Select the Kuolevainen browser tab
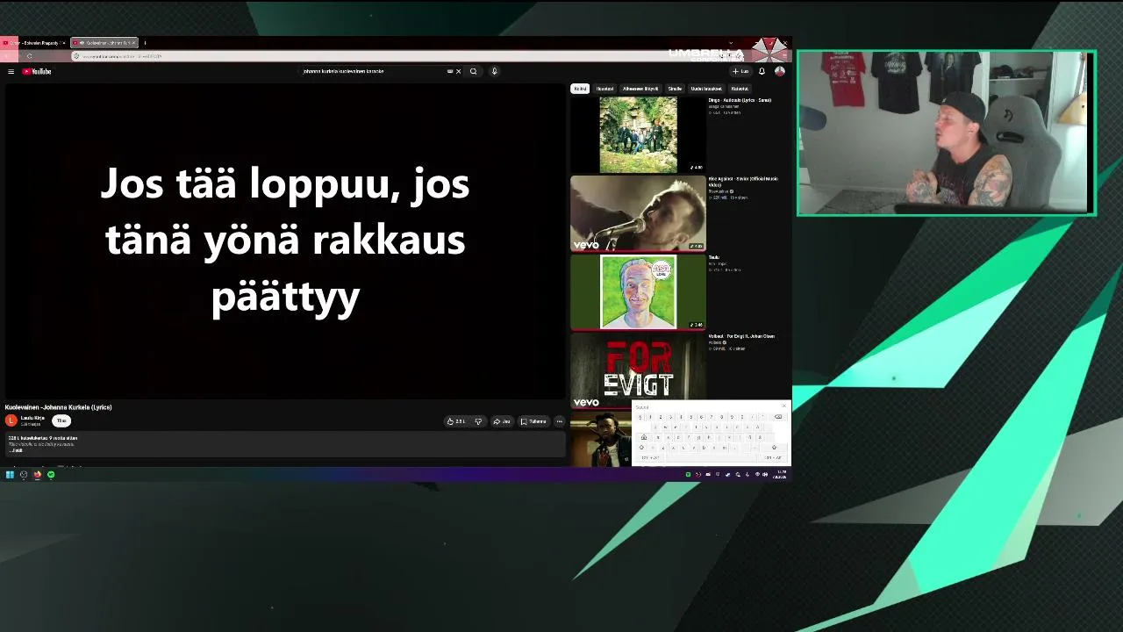This screenshot has height=632, width=1123. 104,43
